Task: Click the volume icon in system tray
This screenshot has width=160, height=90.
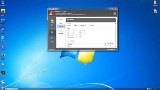Action: [152, 89]
